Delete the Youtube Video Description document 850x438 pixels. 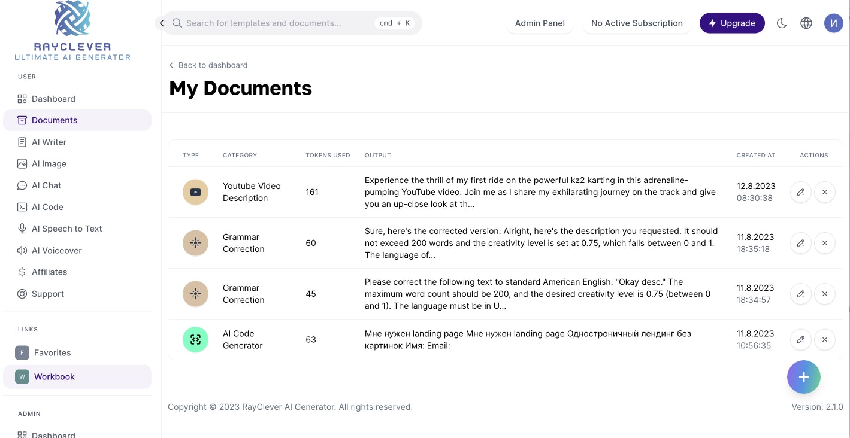coord(825,192)
